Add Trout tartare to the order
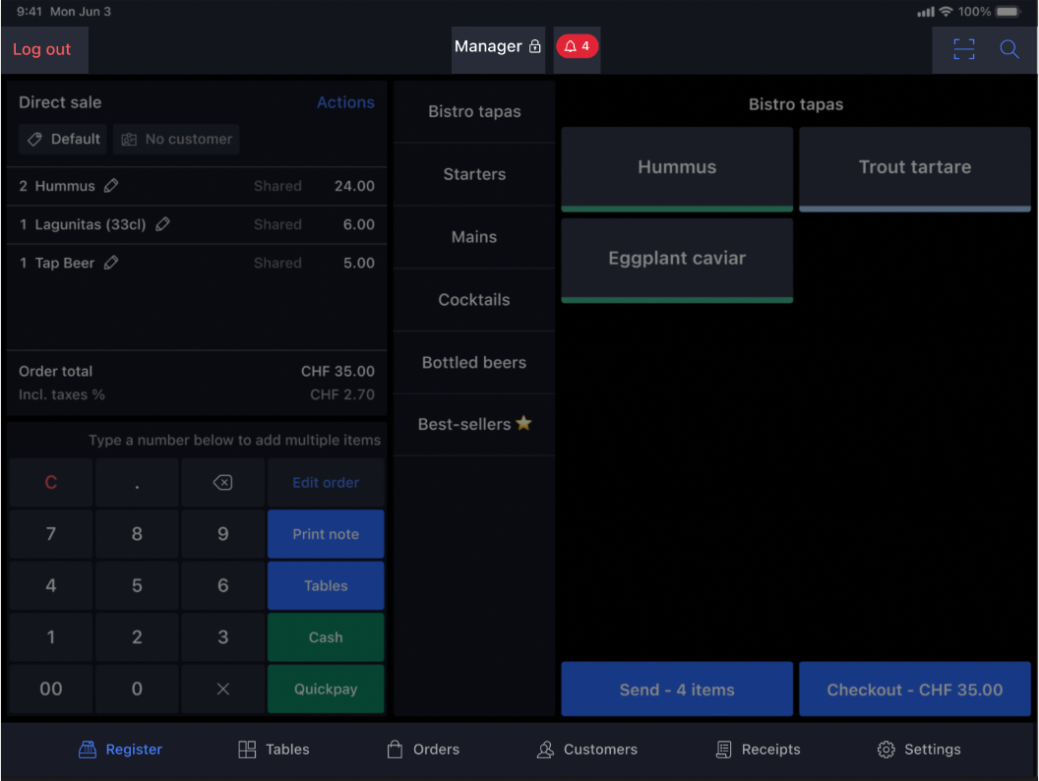The width and height of the screenshot is (1039, 781). point(914,168)
